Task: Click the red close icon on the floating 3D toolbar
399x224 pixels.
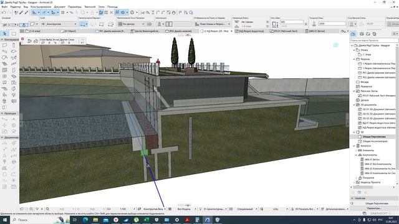Action: click(x=22, y=39)
